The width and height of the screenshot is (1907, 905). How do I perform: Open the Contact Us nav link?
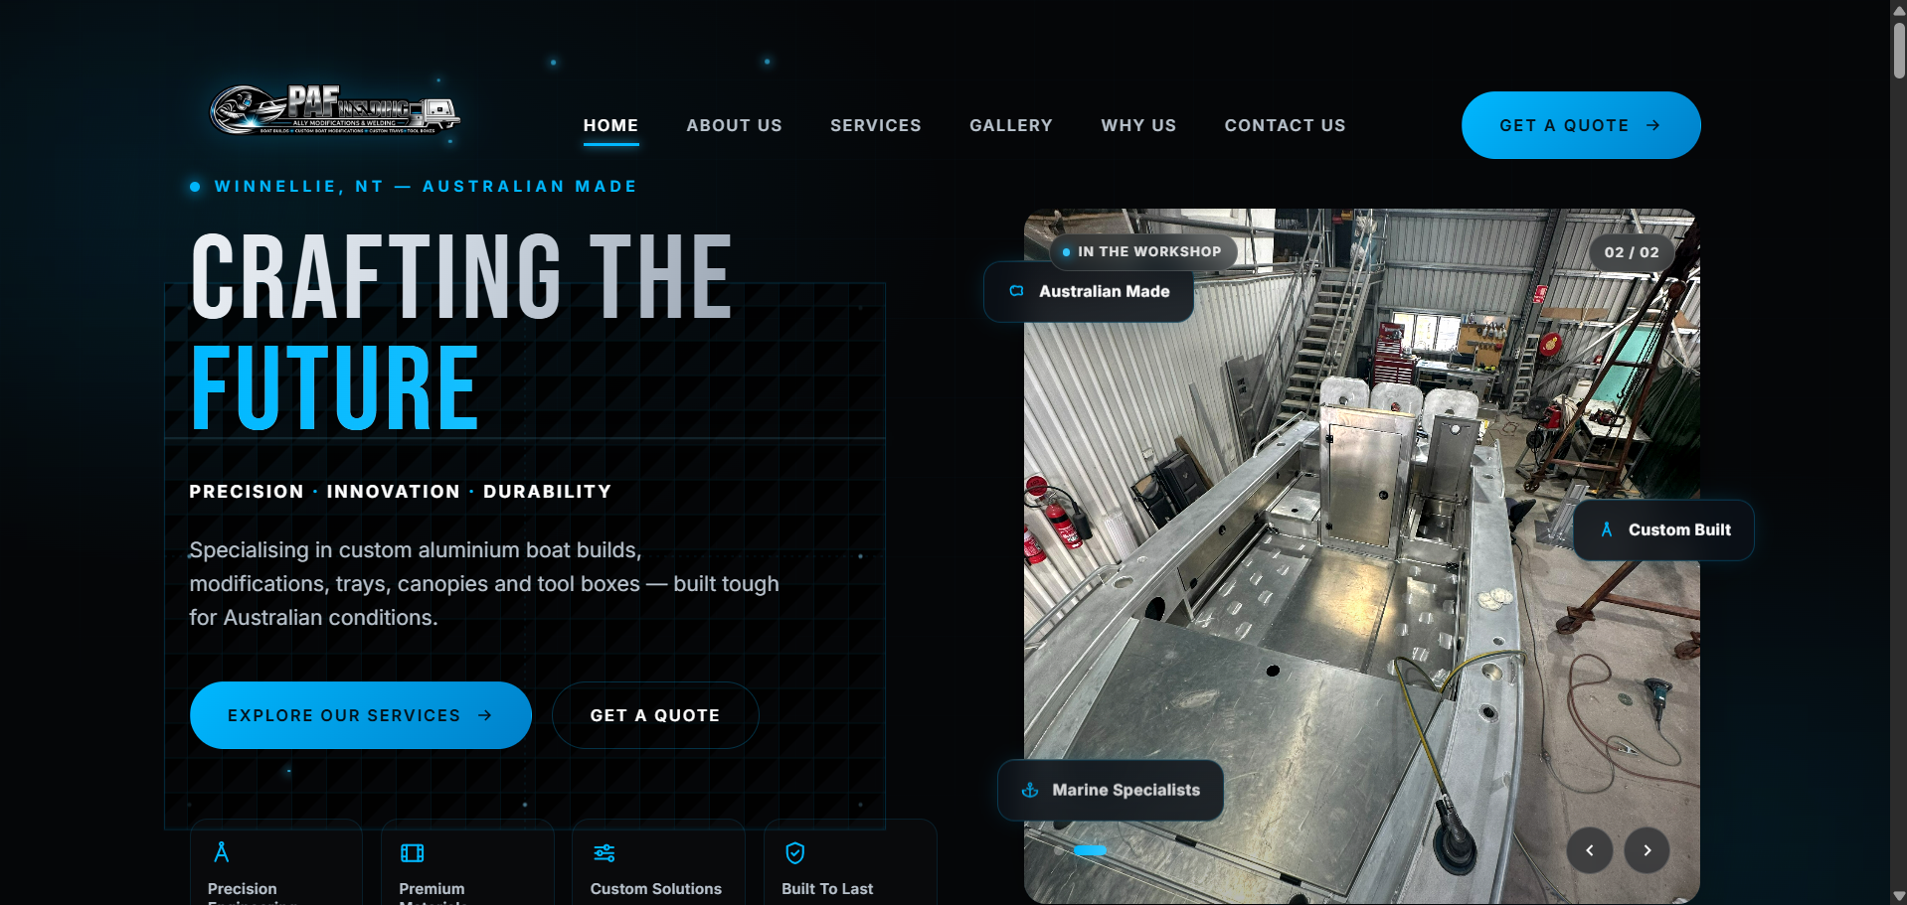(1285, 126)
